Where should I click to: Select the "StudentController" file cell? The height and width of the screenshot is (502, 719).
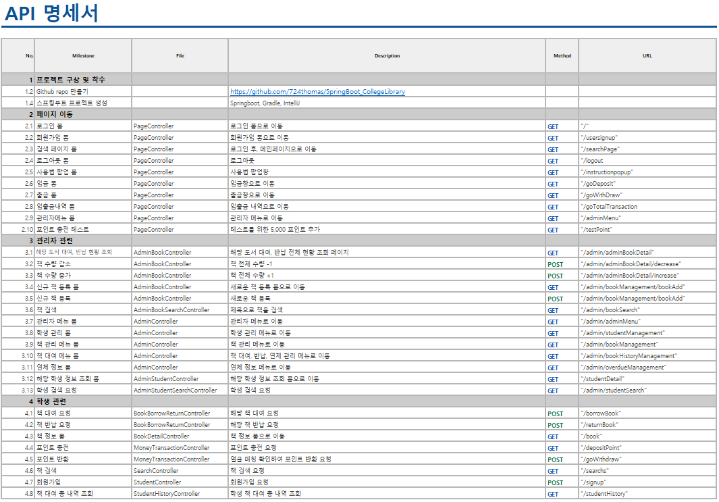click(x=180, y=482)
